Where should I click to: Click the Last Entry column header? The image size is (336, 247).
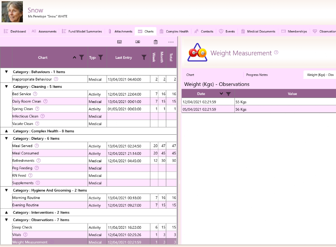pos(123,57)
